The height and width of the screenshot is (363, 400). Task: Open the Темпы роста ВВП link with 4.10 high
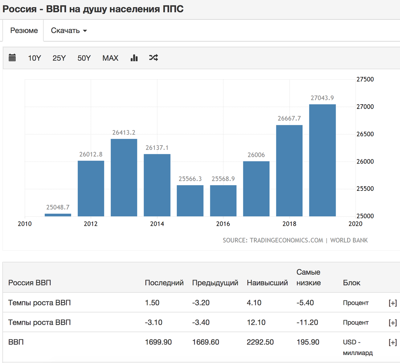click(x=39, y=303)
